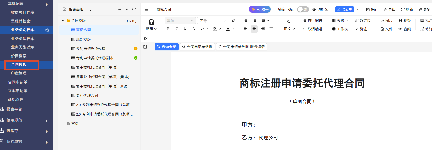Screen dimensions: 432x150
Task: Save the document with 保存
Action: pos(372,9)
